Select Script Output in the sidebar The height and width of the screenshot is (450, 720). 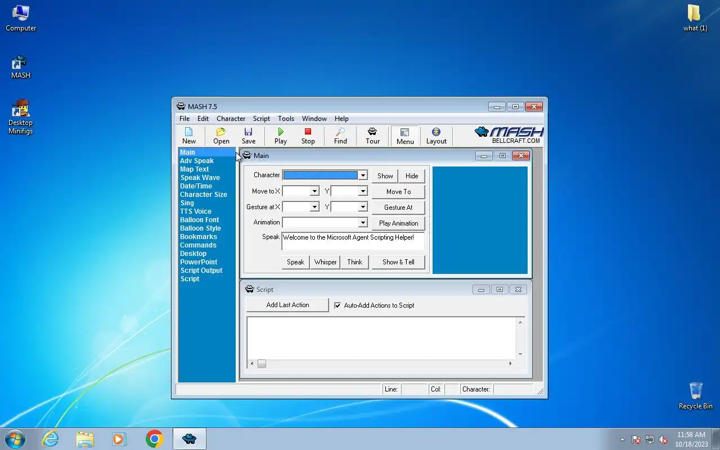(201, 271)
